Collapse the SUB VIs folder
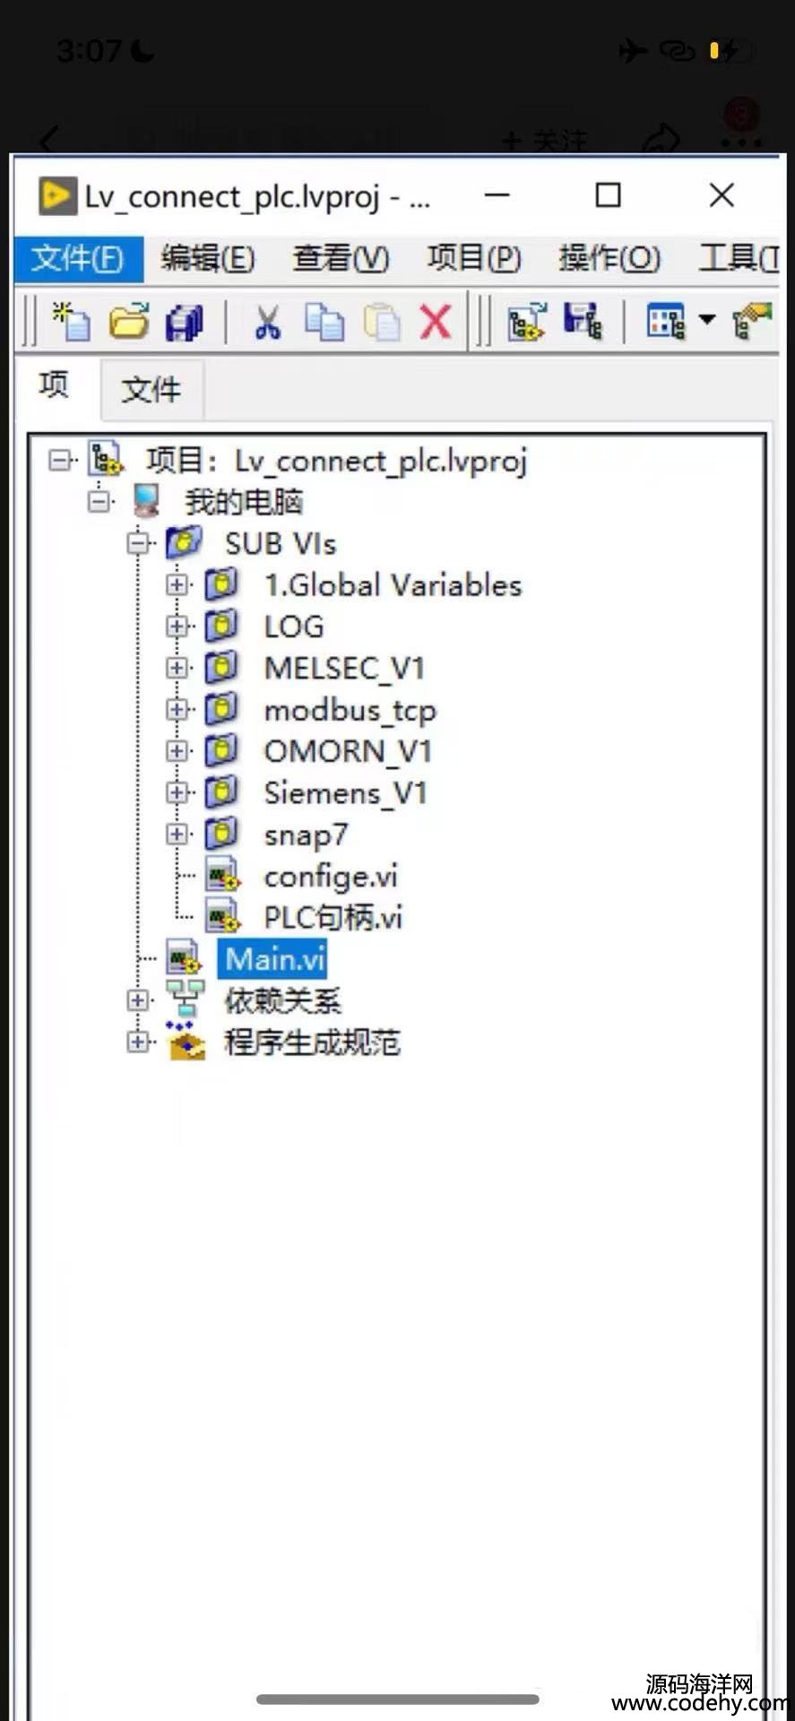The image size is (795, 1721). pos(138,543)
